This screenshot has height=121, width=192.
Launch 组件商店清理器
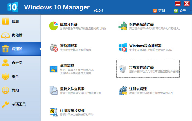[x=141, y=24]
